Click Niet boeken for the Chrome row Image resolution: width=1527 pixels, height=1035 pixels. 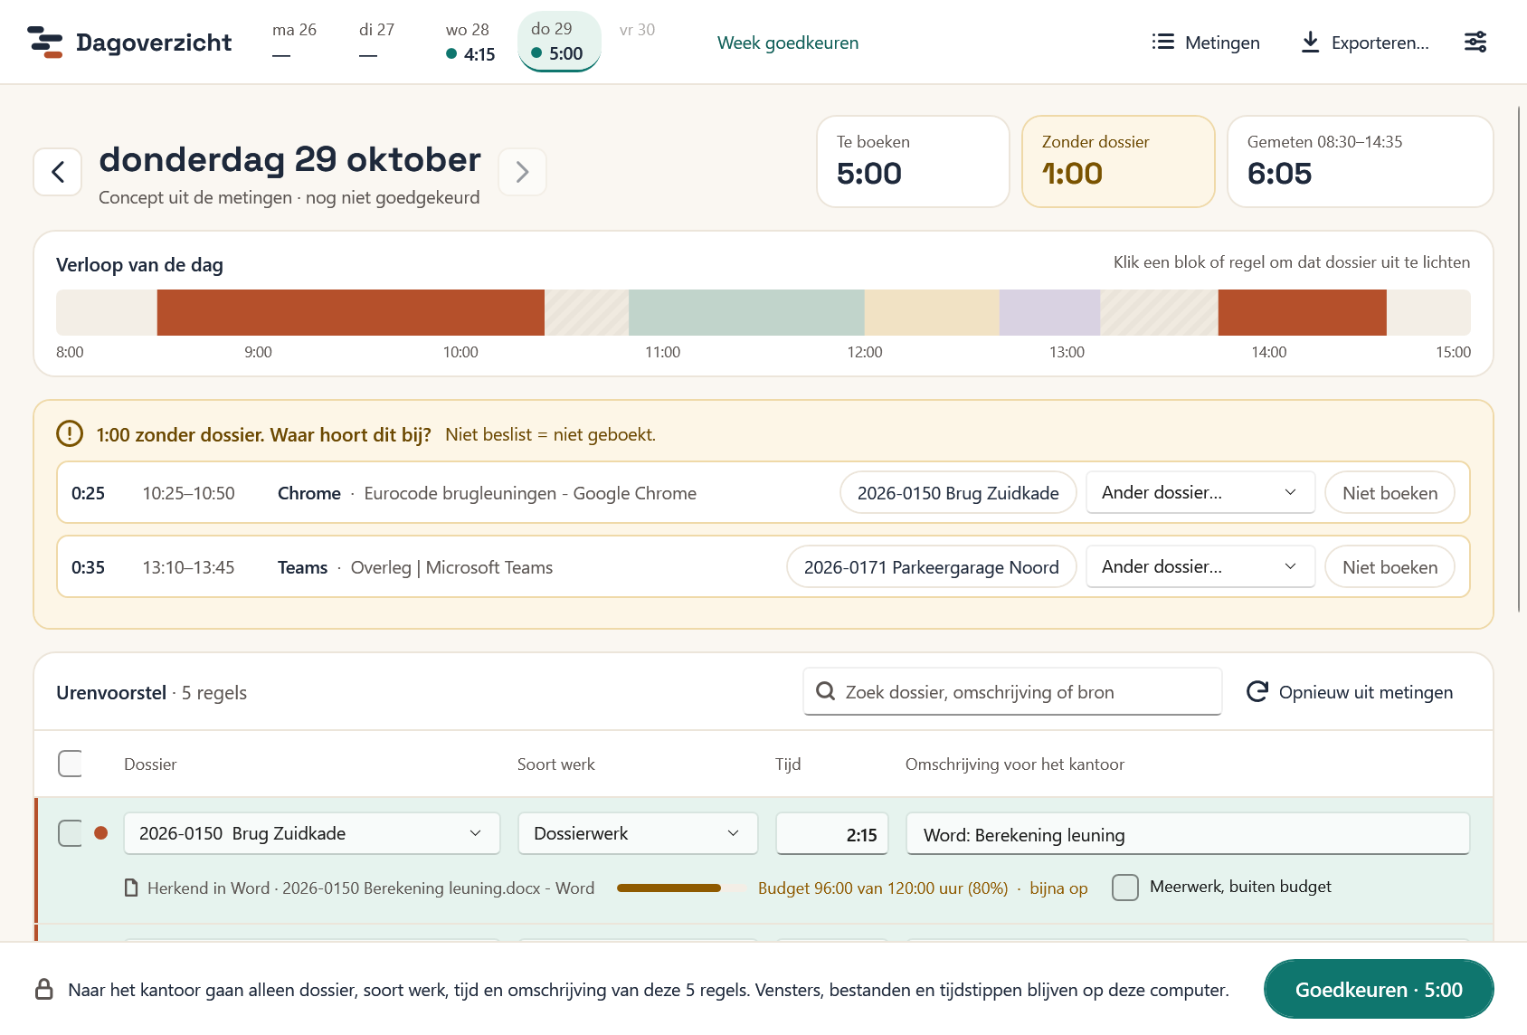coord(1389,493)
